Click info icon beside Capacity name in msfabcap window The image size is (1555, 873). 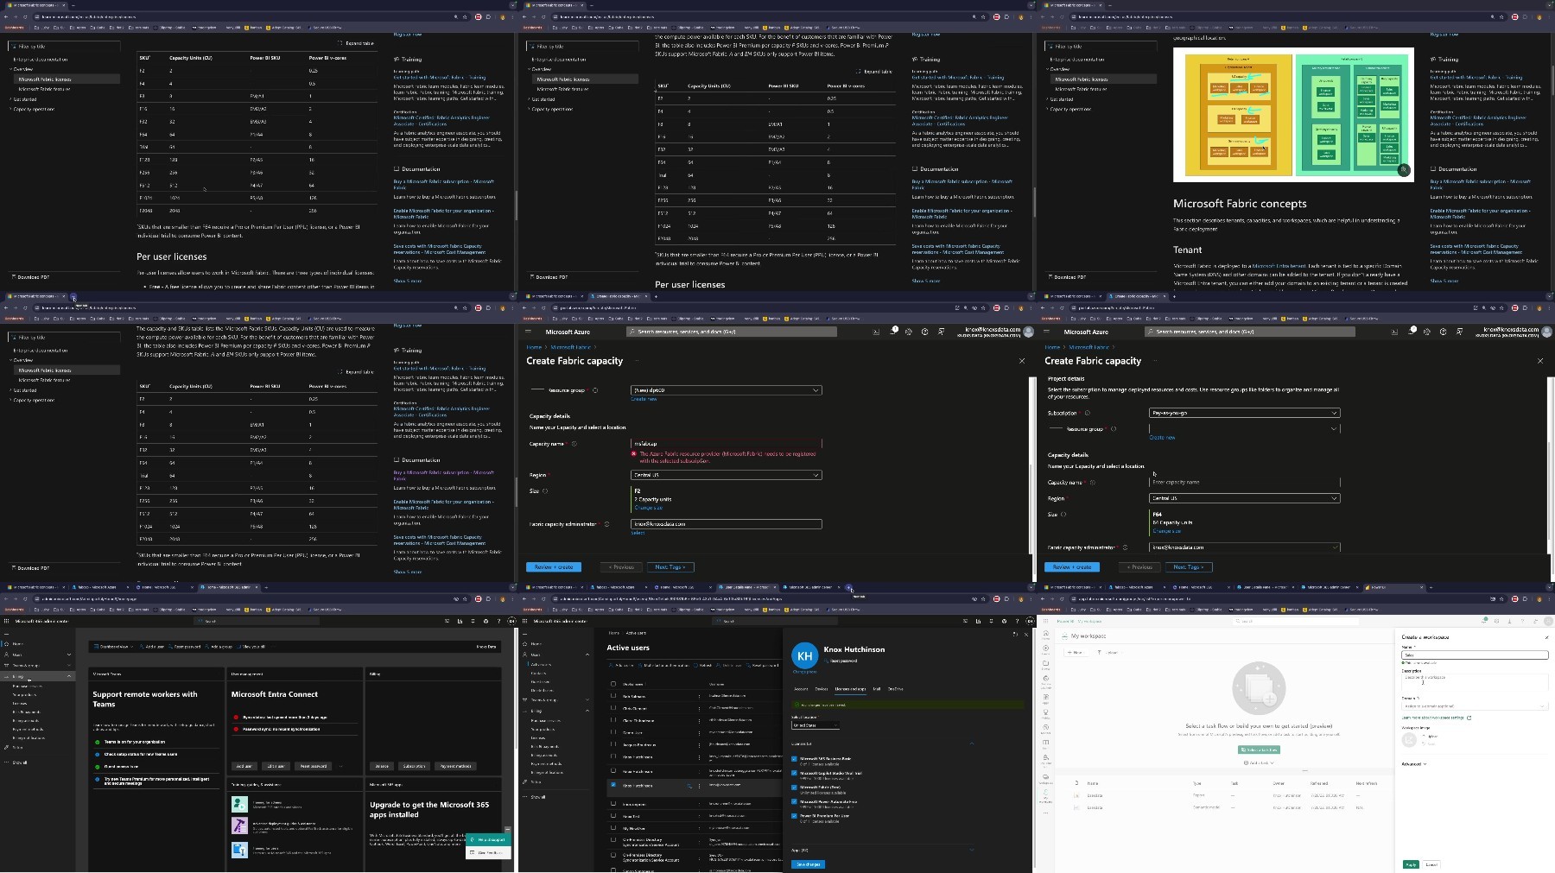click(574, 444)
